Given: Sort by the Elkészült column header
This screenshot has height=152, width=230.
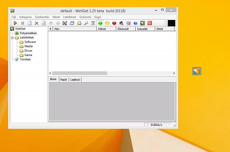Looking at the screenshot, I should (126, 29).
